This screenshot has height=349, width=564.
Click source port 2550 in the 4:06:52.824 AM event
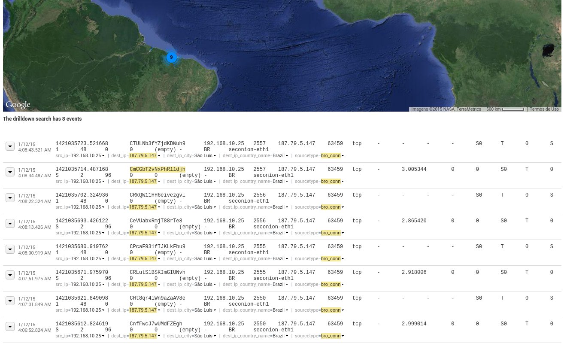click(260, 324)
